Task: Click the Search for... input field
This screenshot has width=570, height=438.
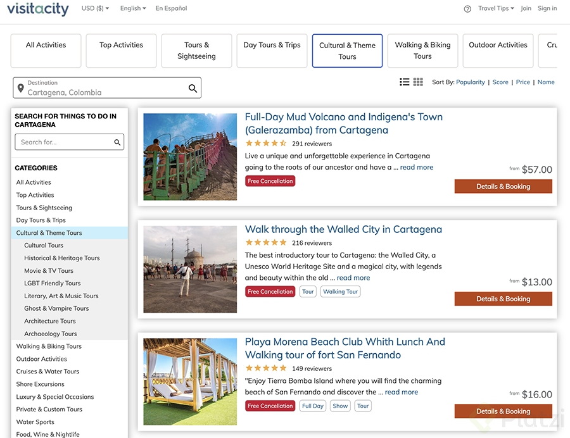Action: point(69,142)
